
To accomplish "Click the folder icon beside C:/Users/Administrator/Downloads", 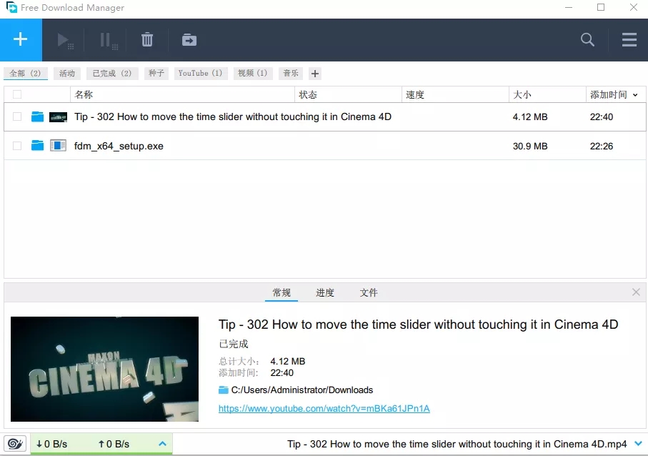I will [x=224, y=390].
